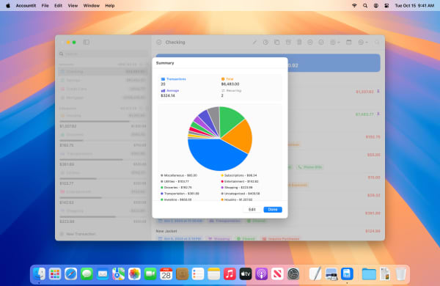Click the Entertainment legend entry in the chart
The image size is (440, 286).
coord(240,182)
